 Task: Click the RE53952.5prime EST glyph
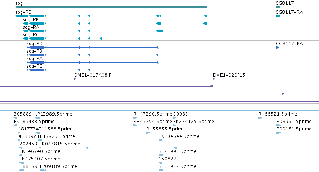tap(161, 170)
